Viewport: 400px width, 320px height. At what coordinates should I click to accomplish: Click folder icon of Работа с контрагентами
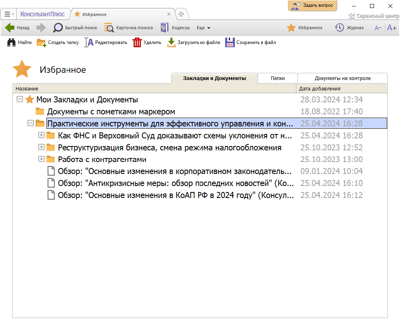51,159
